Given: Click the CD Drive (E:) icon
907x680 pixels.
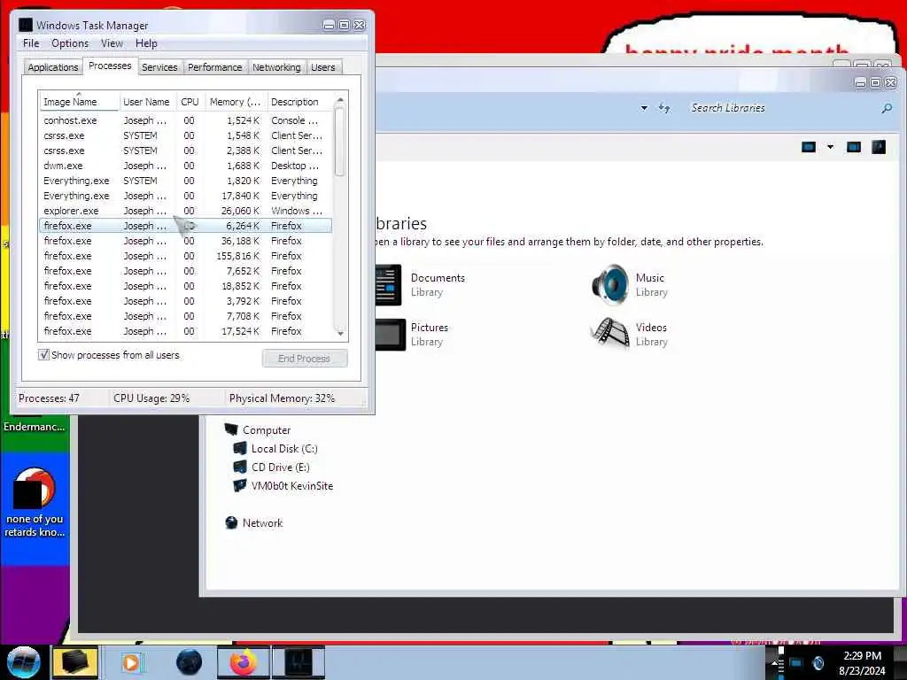Looking at the screenshot, I should [239, 467].
